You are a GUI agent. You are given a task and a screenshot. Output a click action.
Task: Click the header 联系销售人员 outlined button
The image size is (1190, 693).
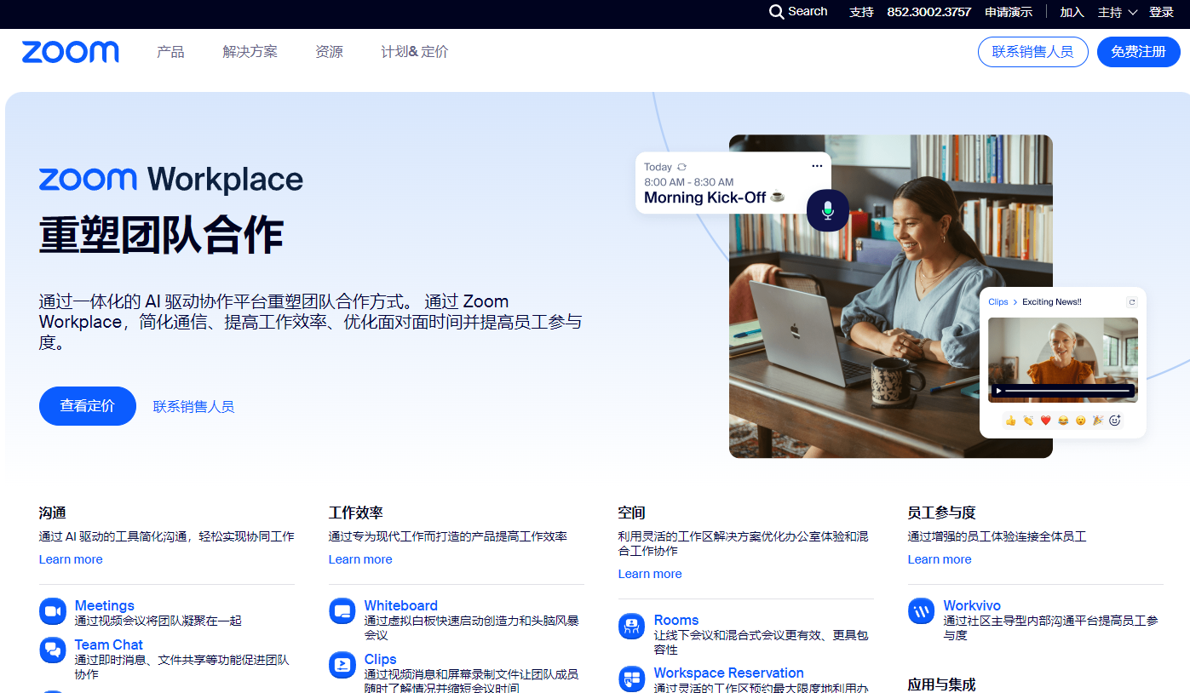click(x=1032, y=52)
